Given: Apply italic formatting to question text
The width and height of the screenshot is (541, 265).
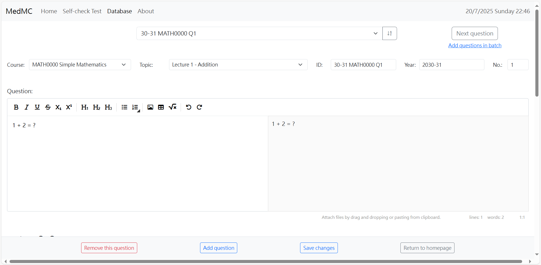Looking at the screenshot, I should point(26,107).
